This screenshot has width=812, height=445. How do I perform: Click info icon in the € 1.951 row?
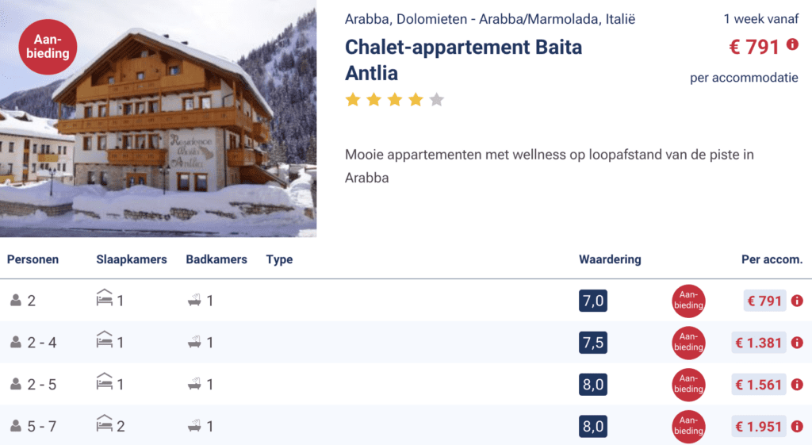pos(797,427)
